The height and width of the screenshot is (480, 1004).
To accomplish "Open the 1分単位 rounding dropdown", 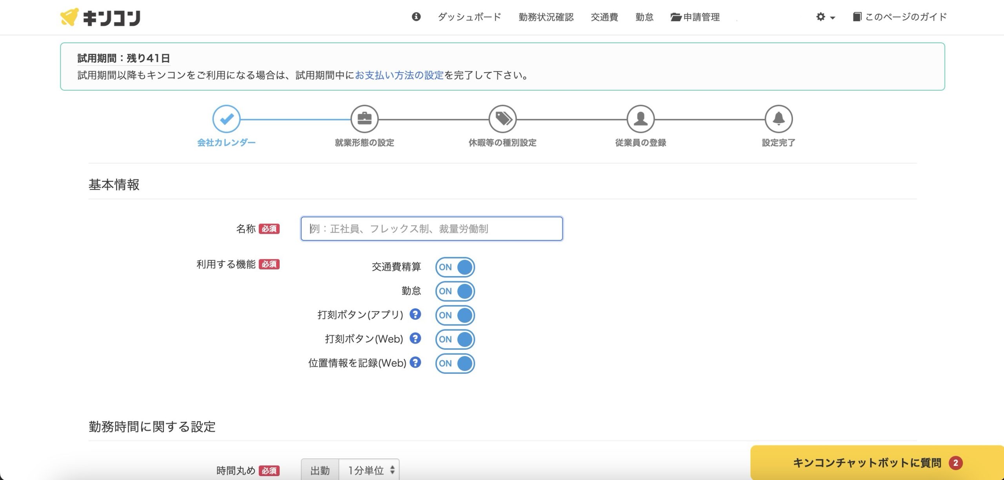I will point(369,470).
